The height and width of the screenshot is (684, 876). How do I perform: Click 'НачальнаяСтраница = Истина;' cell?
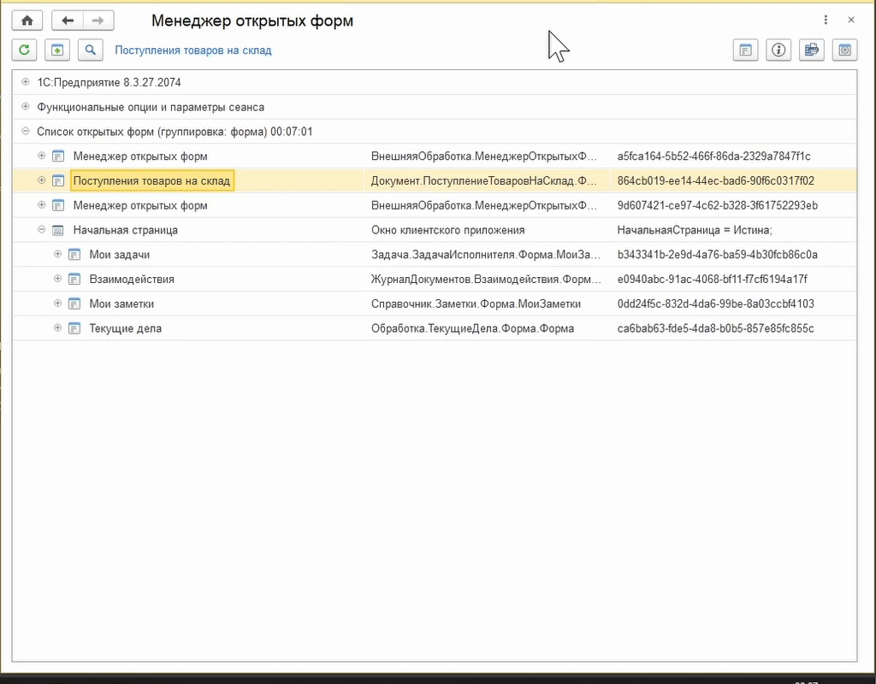point(695,230)
